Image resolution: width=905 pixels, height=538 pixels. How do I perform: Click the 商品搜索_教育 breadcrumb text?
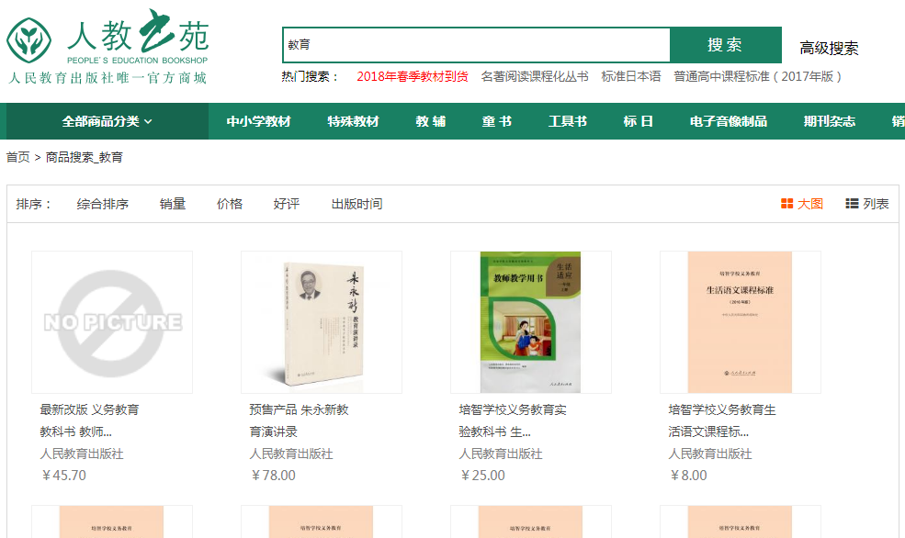[x=84, y=157]
